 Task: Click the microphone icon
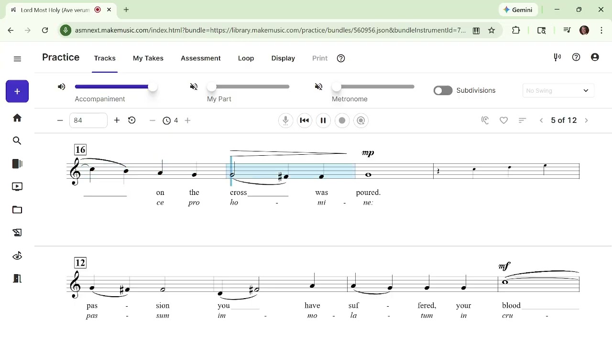click(285, 120)
